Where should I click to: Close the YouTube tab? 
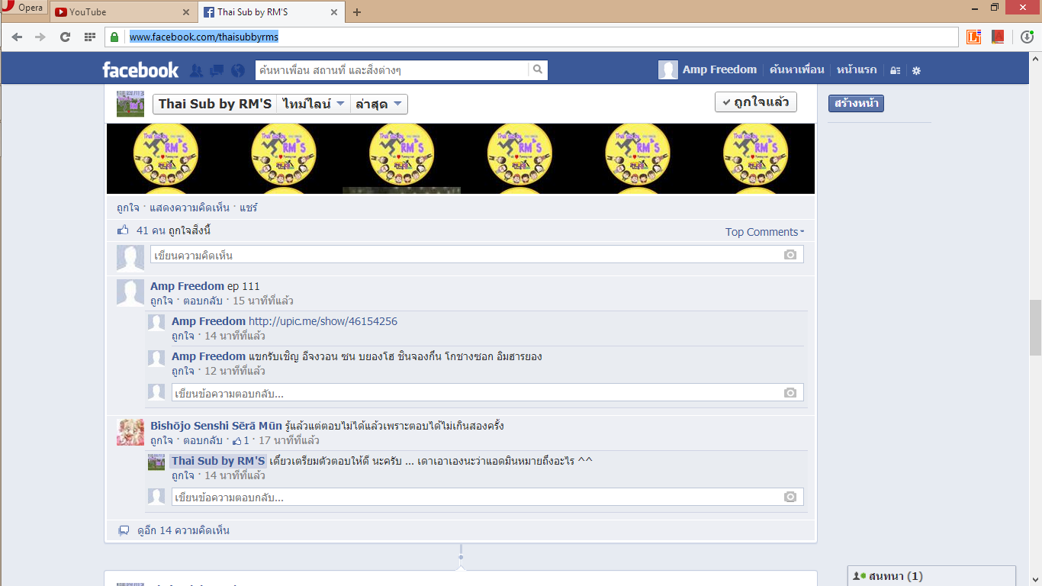point(187,12)
